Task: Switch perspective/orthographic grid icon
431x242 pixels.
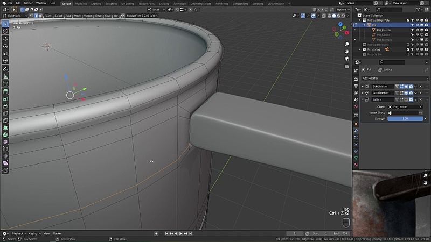Action: tap(346, 66)
